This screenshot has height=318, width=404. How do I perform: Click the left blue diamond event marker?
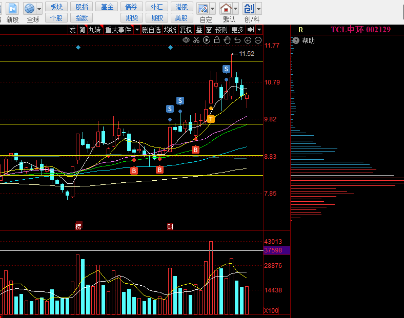pos(78,47)
